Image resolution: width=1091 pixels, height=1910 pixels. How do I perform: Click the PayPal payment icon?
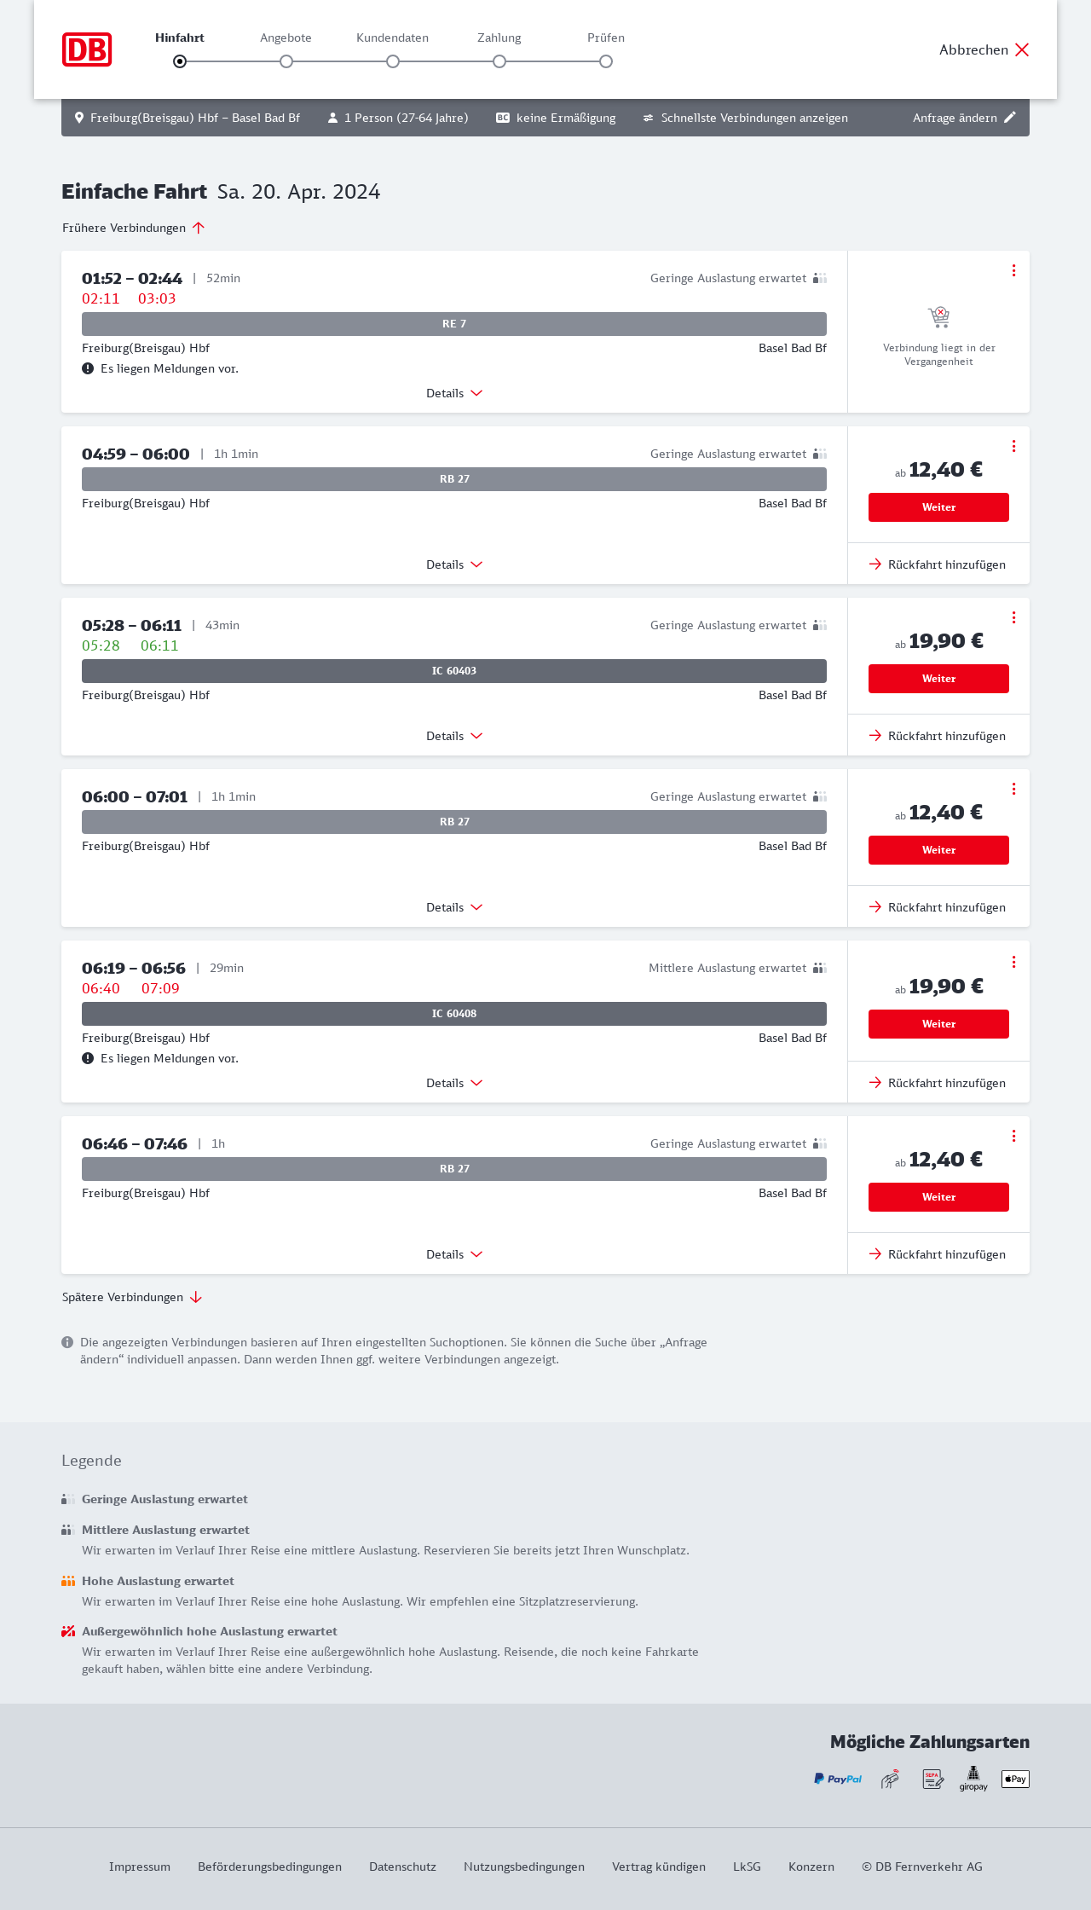(838, 1779)
